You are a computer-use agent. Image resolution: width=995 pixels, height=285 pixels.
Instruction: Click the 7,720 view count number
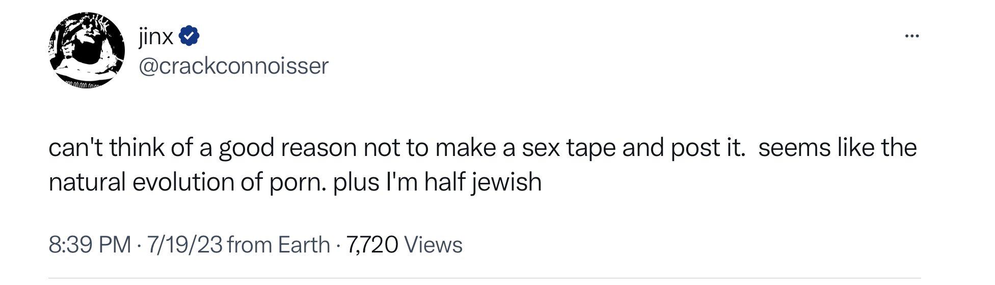point(372,245)
